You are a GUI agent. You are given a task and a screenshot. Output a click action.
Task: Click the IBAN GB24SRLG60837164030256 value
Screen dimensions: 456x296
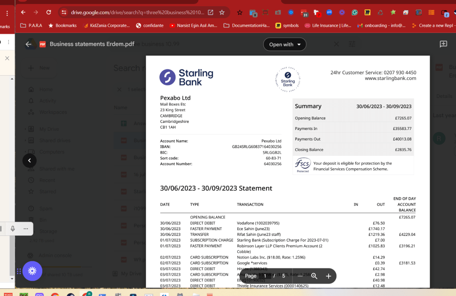(256, 147)
